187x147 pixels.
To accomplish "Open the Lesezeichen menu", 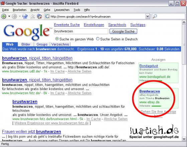I will pyautogui.click(x=62, y=10).
